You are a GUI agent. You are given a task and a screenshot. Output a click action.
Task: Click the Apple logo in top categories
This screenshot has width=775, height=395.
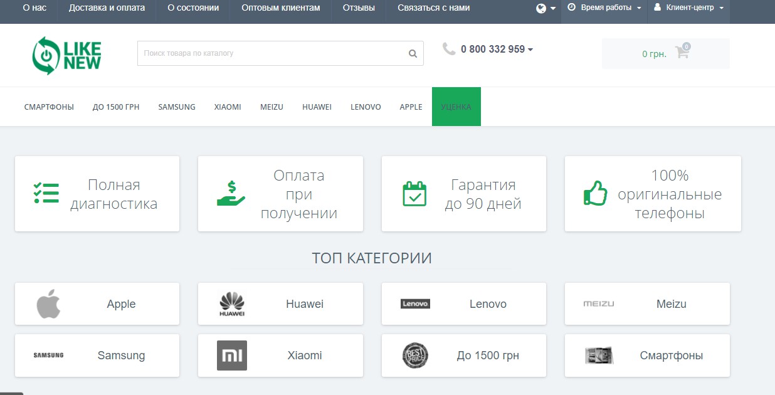(48, 304)
